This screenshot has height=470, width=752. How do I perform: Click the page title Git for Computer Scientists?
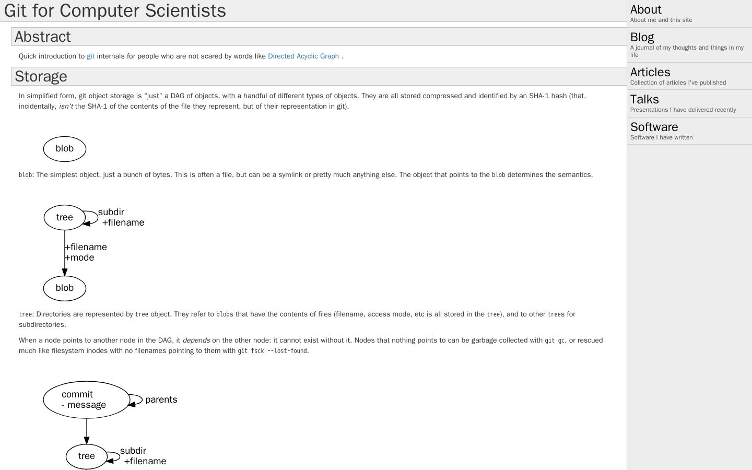coord(115,10)
